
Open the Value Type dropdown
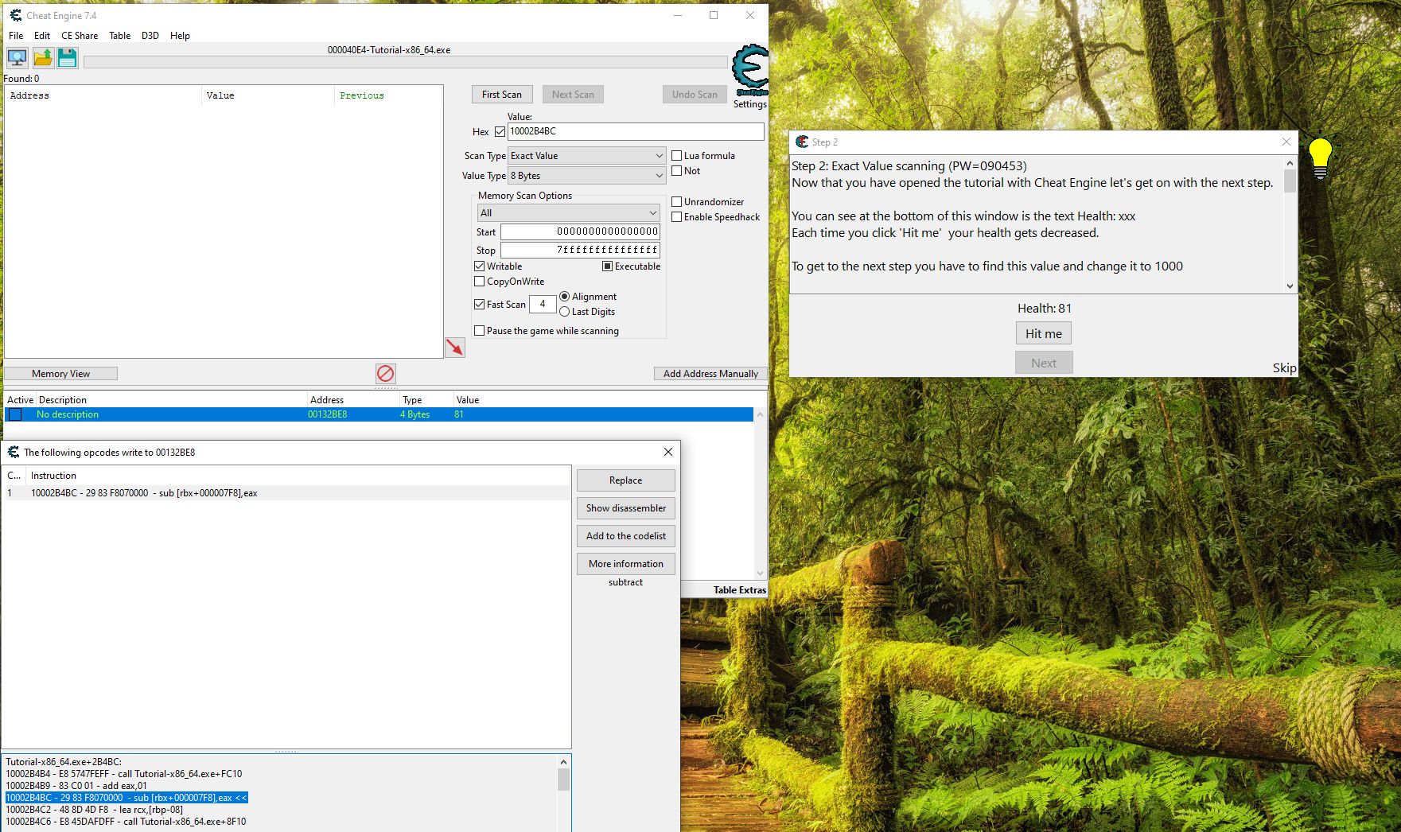point(586,176)
